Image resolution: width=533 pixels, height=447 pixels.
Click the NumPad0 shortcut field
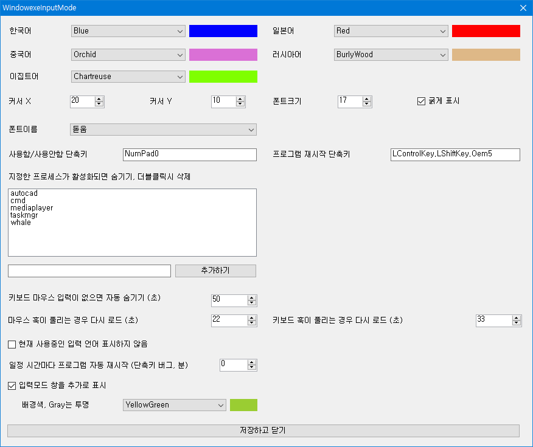(x=190, y=154)
